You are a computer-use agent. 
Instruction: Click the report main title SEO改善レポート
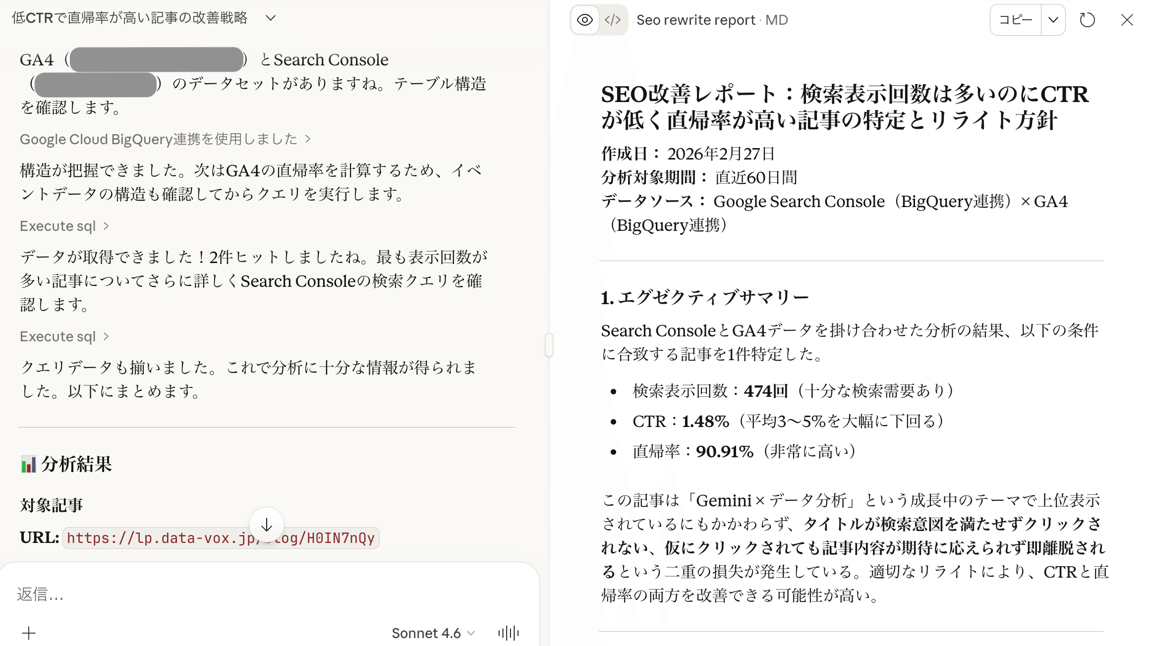(845, 107)
